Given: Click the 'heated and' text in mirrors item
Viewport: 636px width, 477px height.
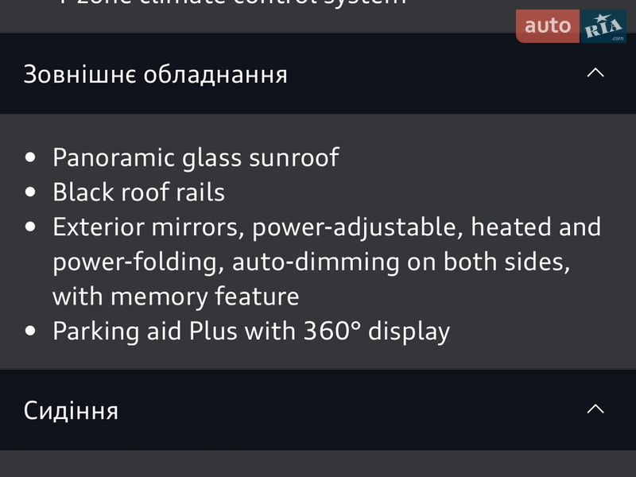Looking at the screenshot, I should [536, 227].
